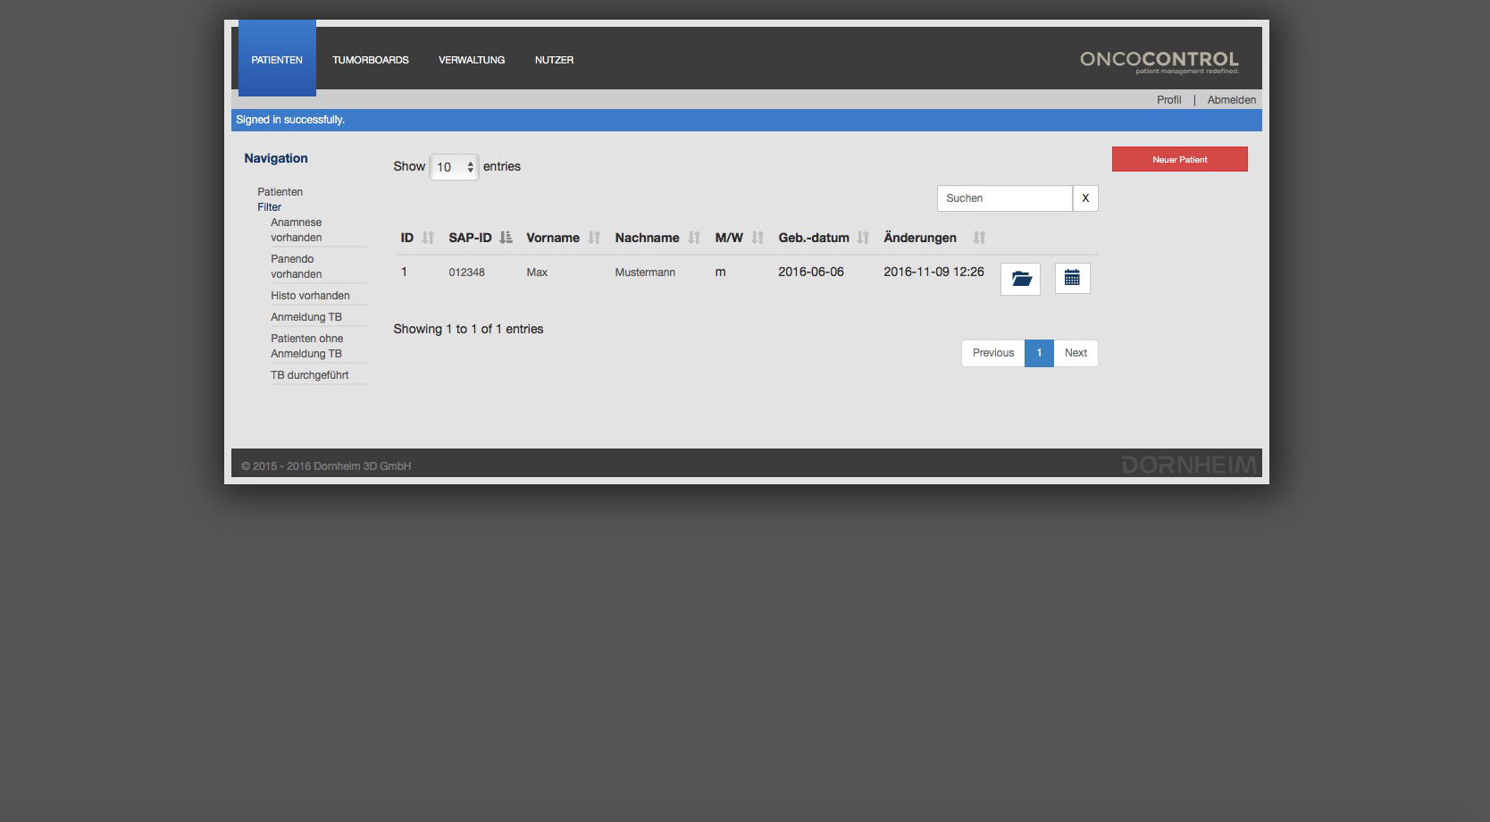Sort by M/W column arrows

point(758,238)
